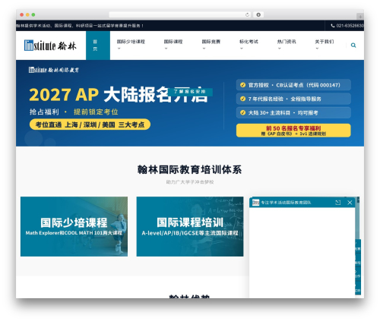
Task: Click the browser address bar
Action: (x=180, y=14)
